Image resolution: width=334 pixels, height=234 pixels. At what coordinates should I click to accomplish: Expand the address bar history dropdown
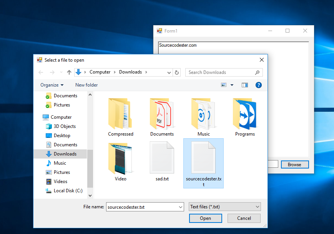coord(169,72)
